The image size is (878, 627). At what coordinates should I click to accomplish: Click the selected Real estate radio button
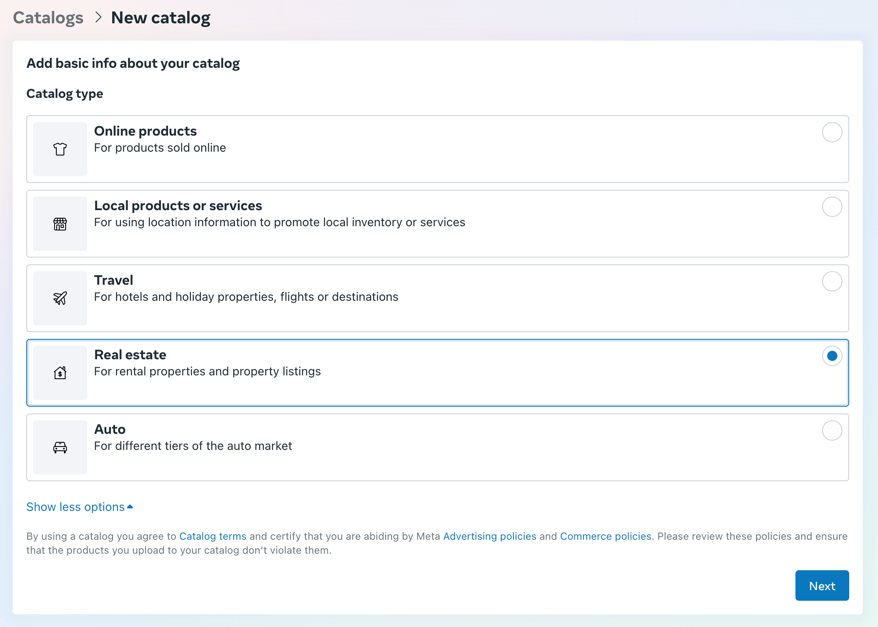point(832,356)
